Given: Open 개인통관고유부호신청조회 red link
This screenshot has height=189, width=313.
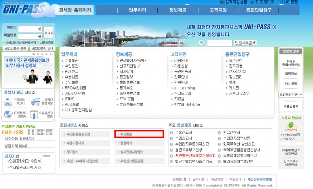Looking at the screenshot, I should 195,155.
